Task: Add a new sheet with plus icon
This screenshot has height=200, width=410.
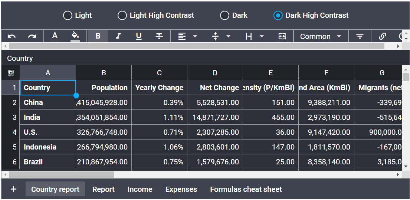Action: 13,189
